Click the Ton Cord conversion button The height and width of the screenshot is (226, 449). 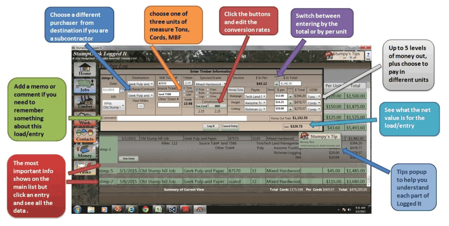click(x=201, y=106)
